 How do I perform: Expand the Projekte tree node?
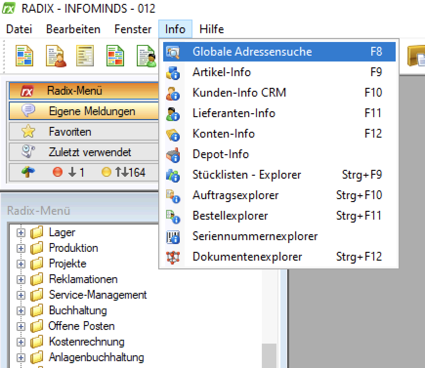21,264
